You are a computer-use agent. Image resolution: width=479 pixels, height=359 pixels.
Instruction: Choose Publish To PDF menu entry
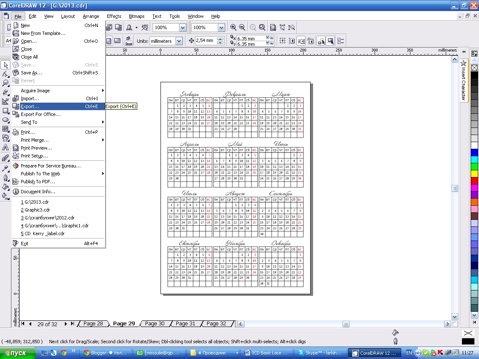pos(58,182)
